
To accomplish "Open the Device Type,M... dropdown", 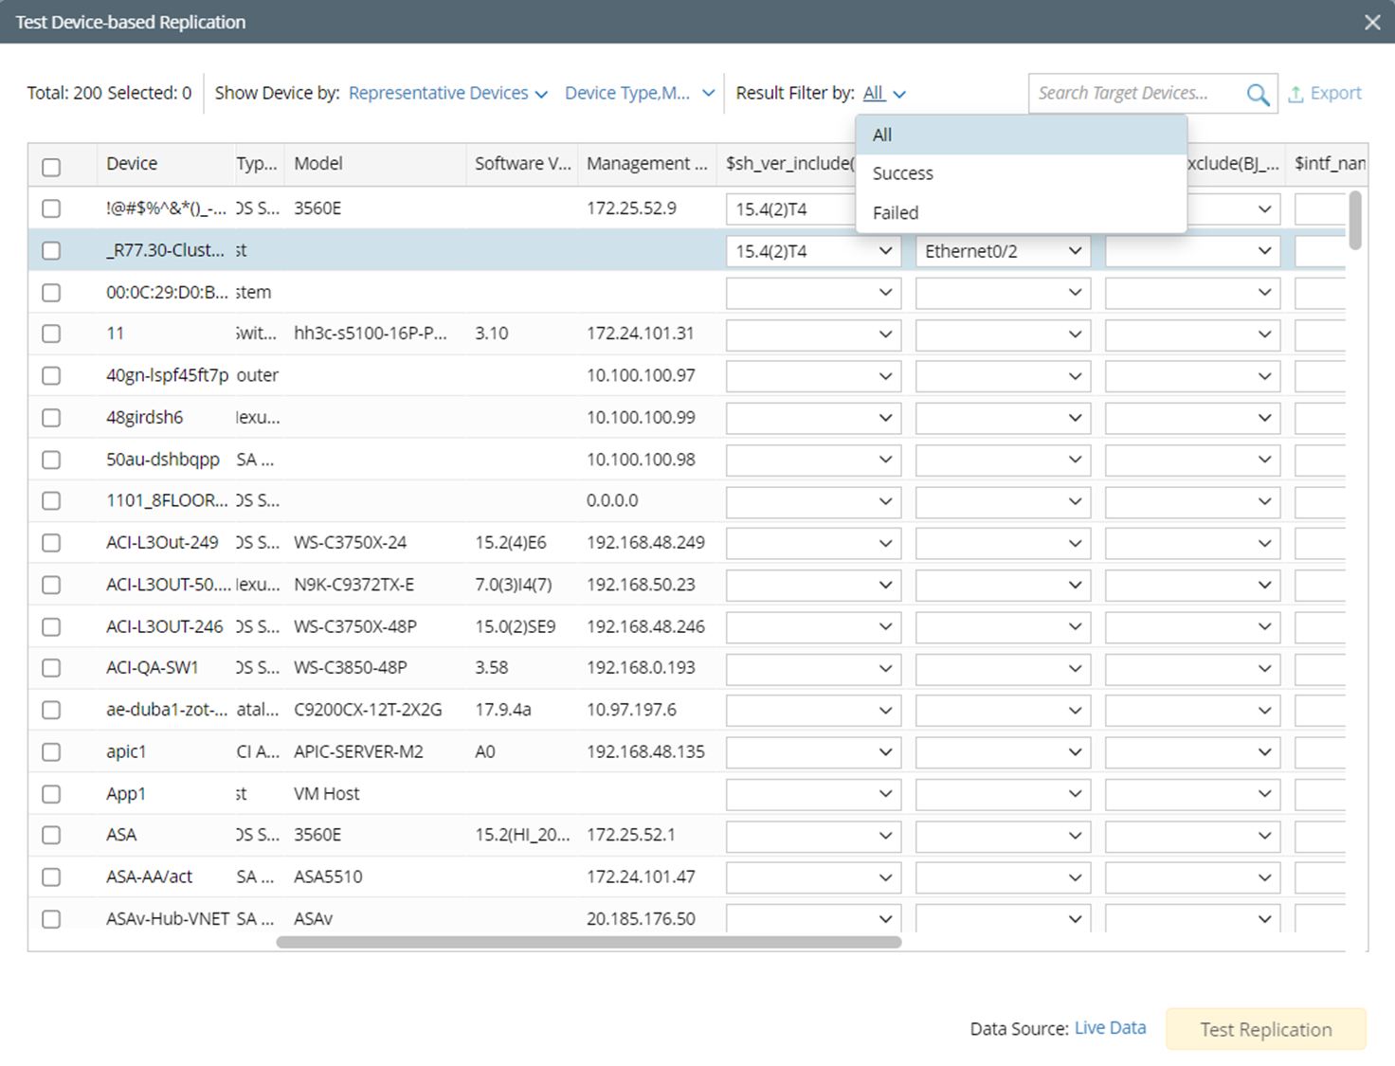I will click(639, 94).
